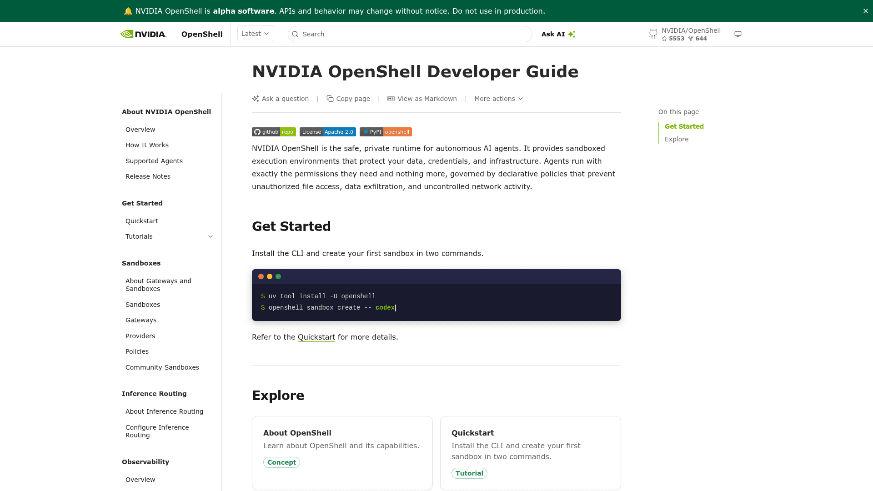Click the Ask a question sparkle icon

tap(256, 99)
